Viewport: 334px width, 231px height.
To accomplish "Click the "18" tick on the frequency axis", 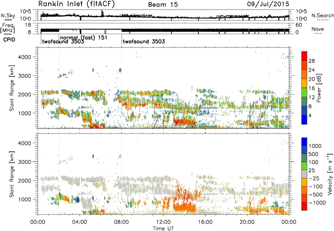I will pyautogui.click(x=28, y=25).
